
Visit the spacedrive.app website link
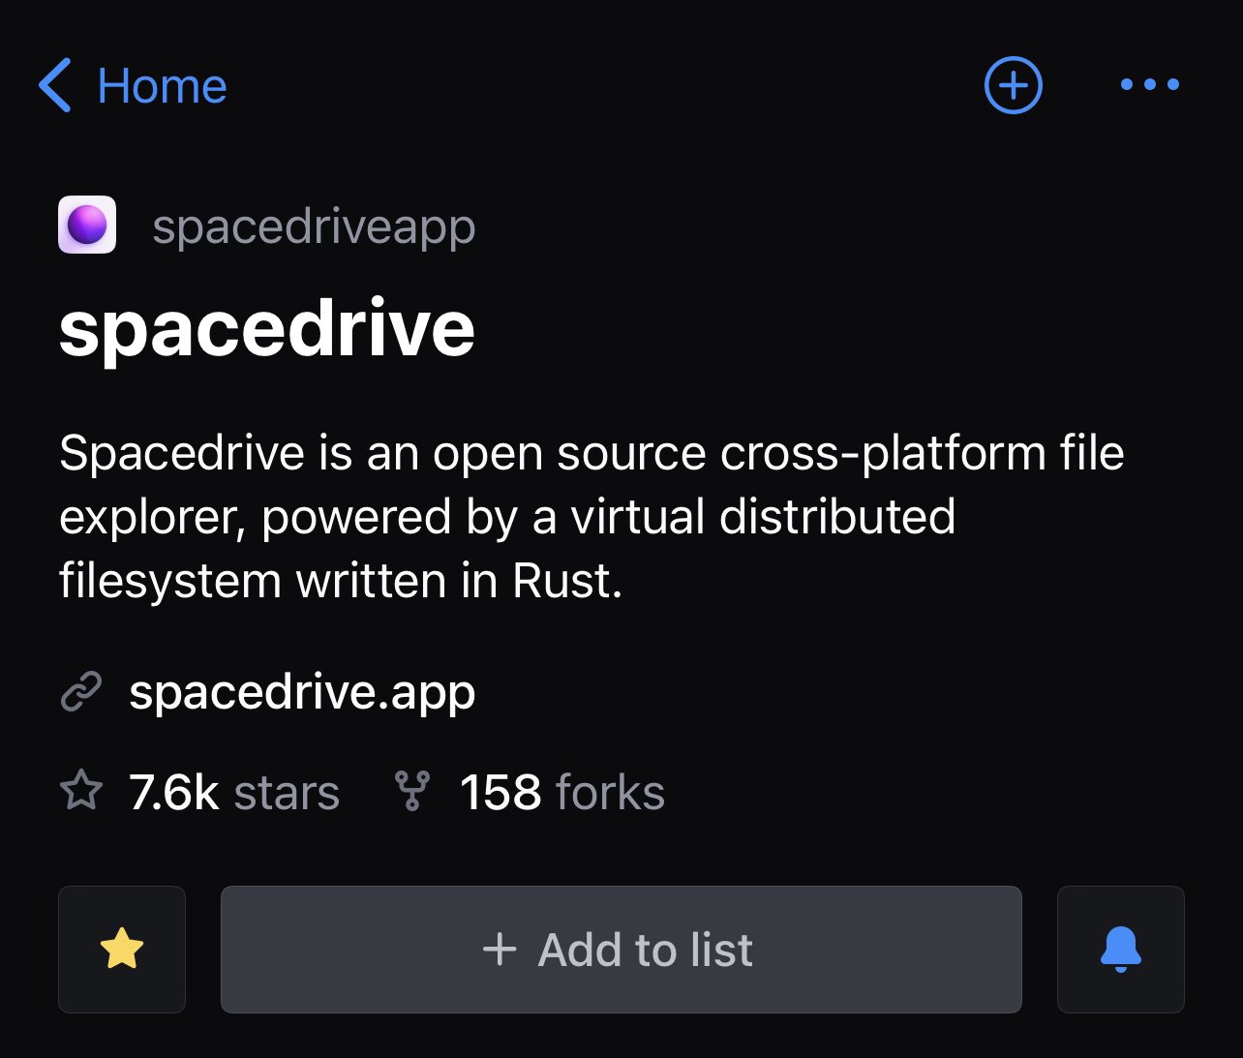[x=303, y=693]
